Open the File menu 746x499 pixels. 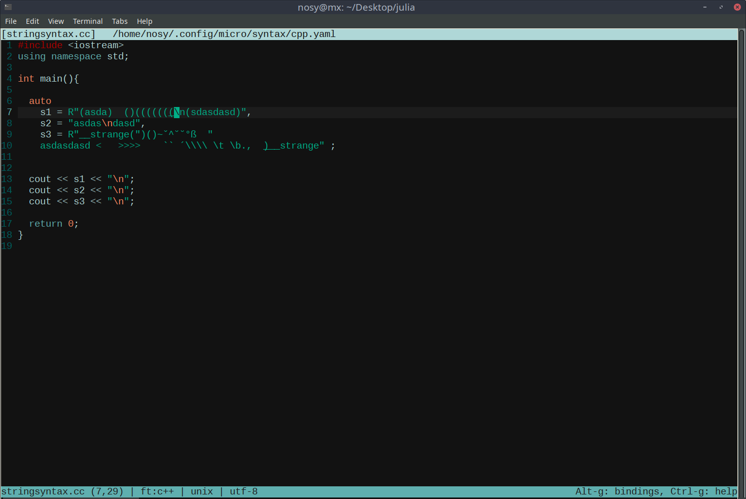(x=10, y=21)
